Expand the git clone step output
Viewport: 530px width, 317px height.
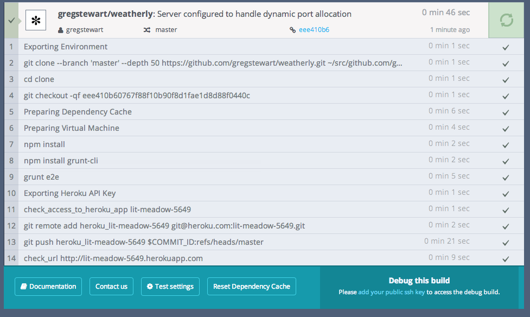[x=217, y=62]
